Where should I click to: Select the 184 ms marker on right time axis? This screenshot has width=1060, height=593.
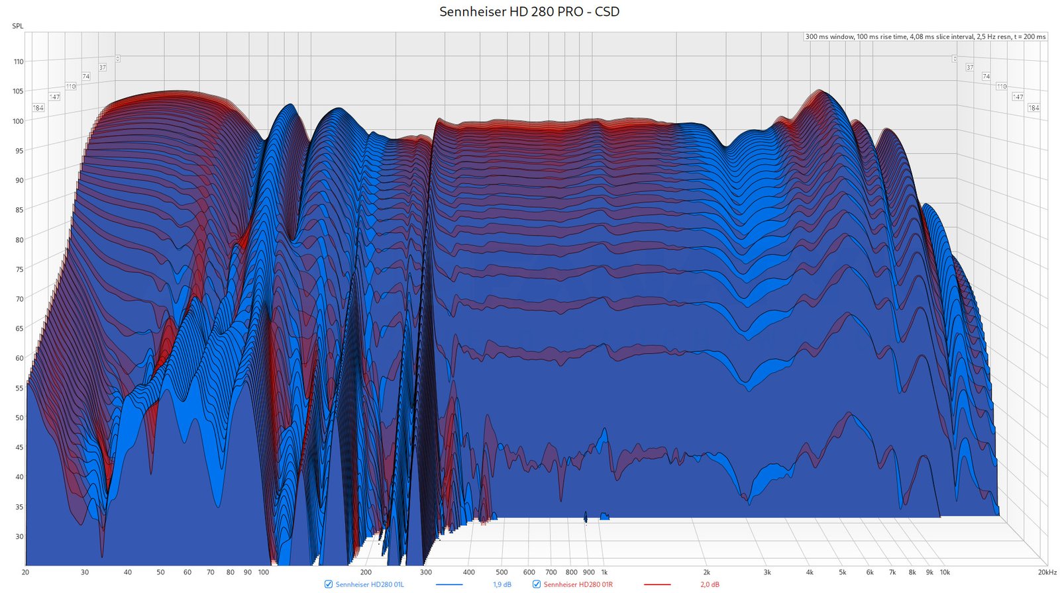click(x=1033, y=108)
